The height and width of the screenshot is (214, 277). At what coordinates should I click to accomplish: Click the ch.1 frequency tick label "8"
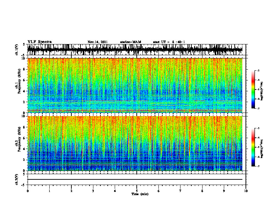click(24, 69)
